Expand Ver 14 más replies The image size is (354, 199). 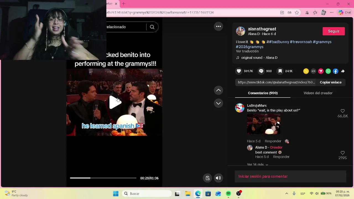coord(257,164)
